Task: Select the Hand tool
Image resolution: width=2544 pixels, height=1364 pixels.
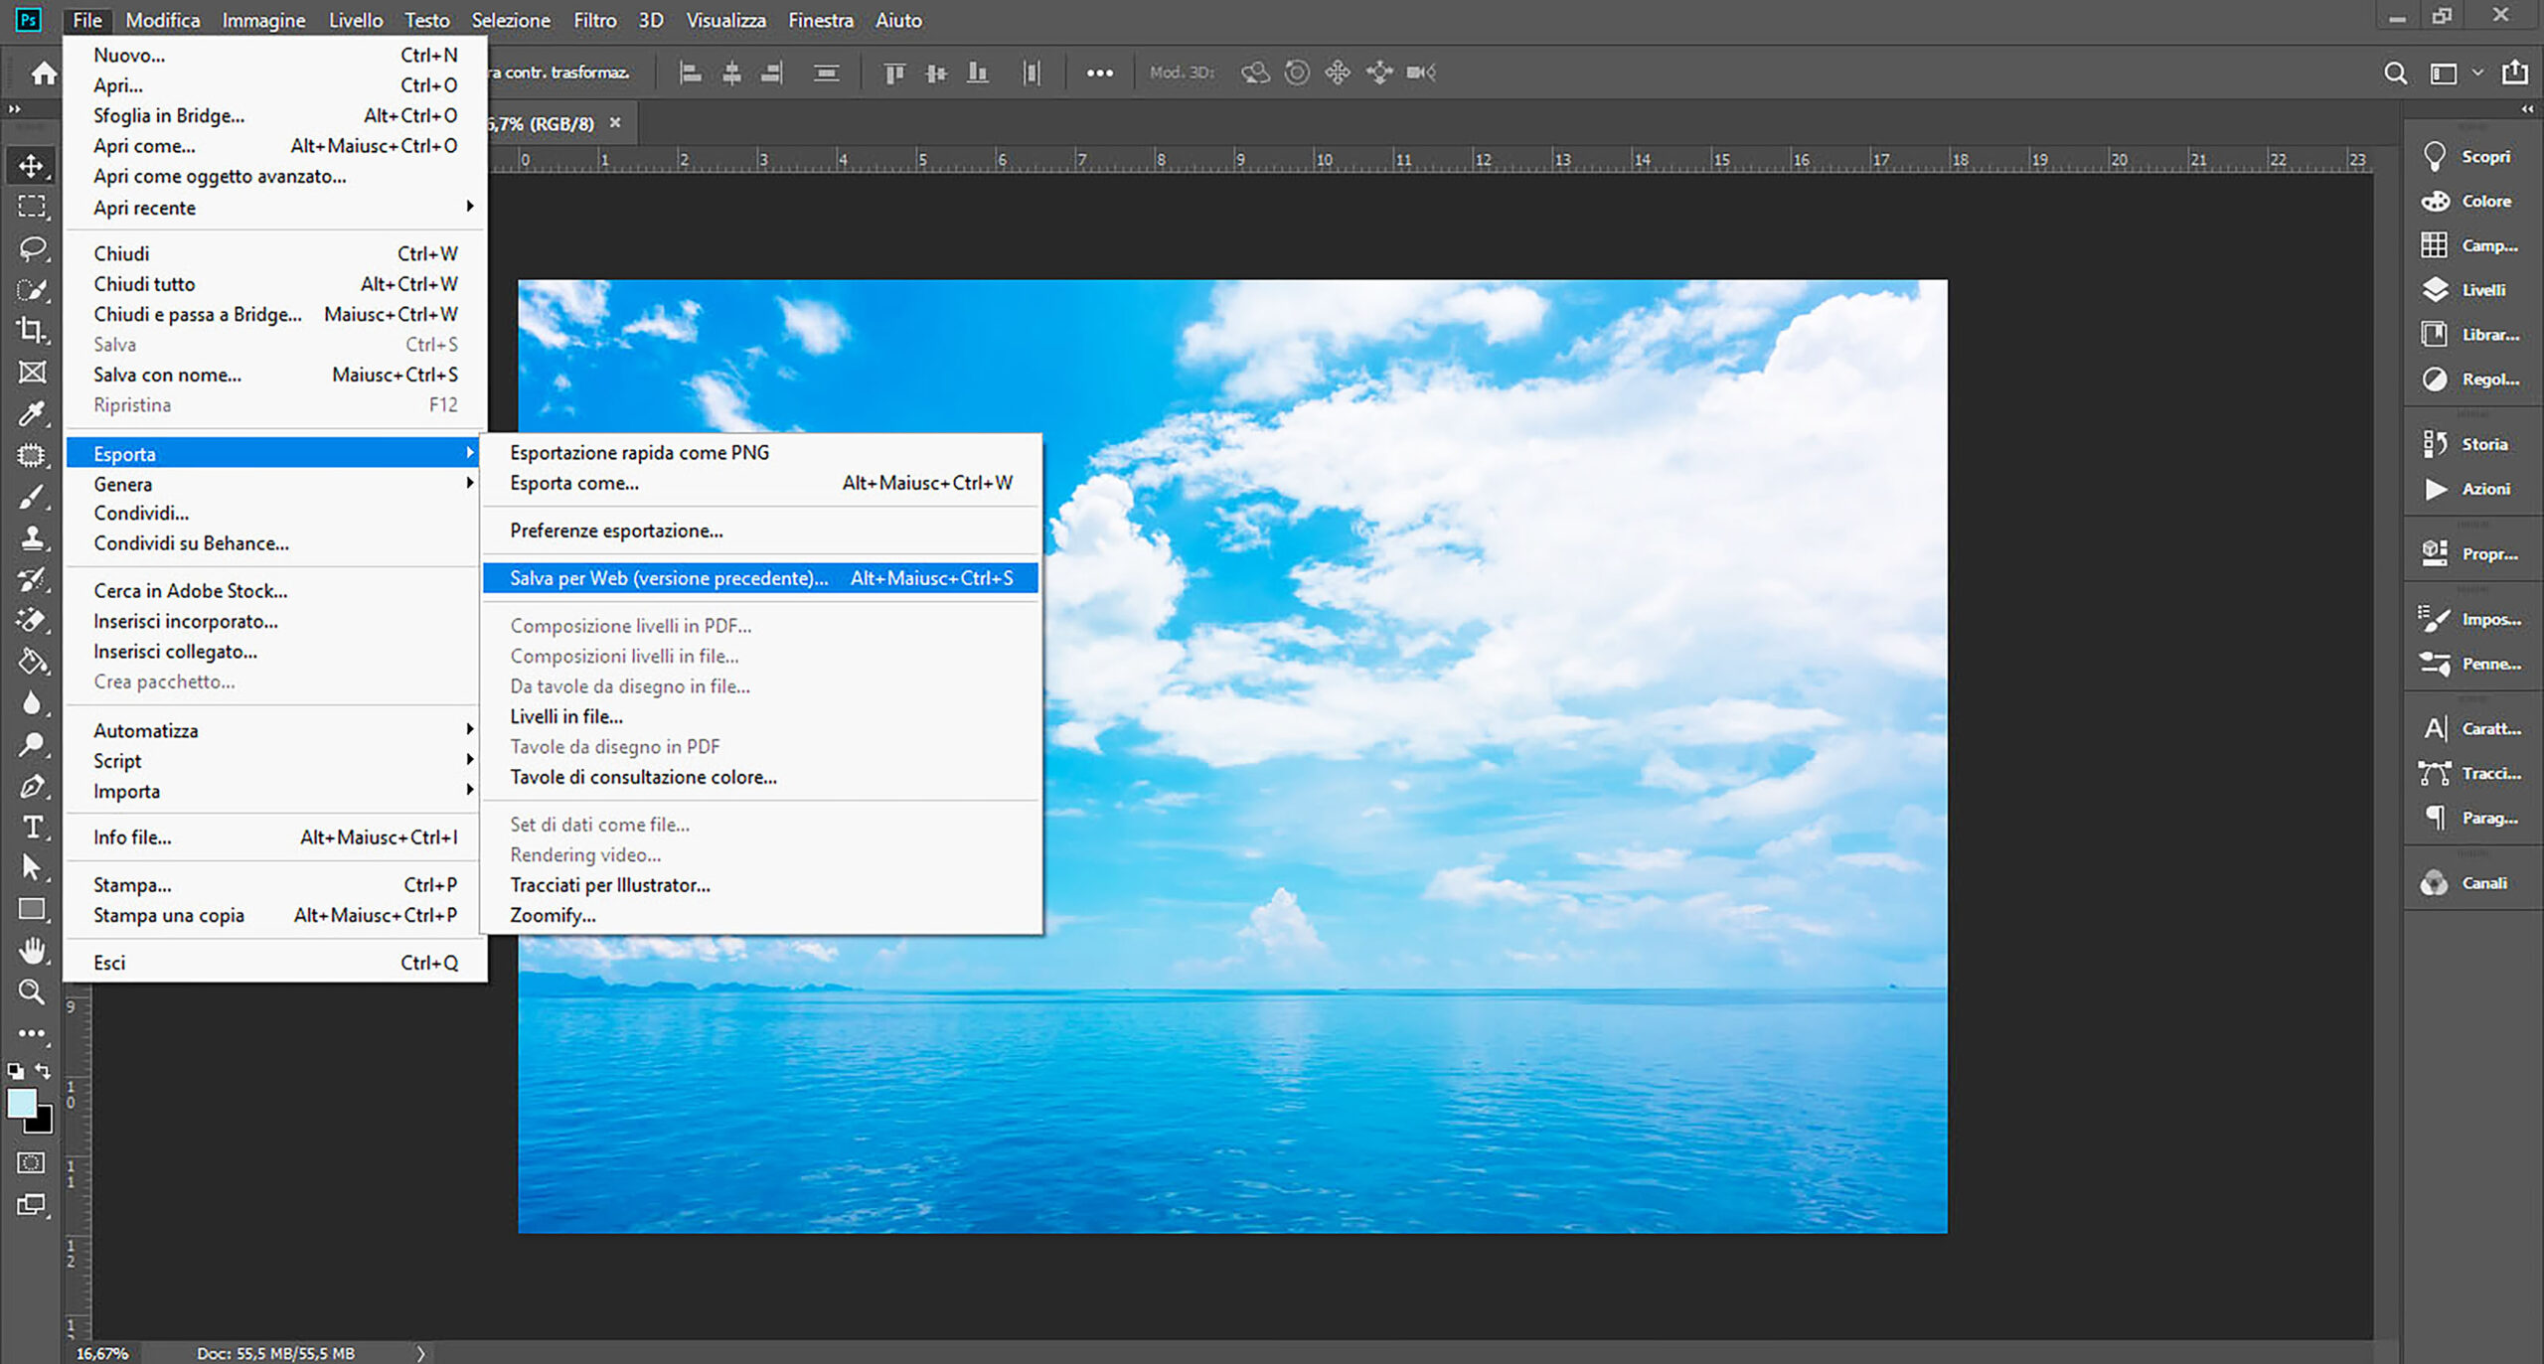Action: click(32, 951)
